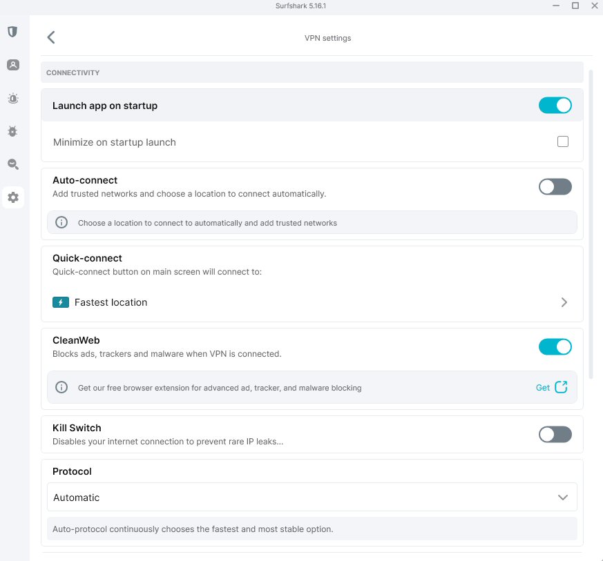Screen dimensions: 603x561
Task: Check the Minimize on startup launch box
Action: (563, 141)
